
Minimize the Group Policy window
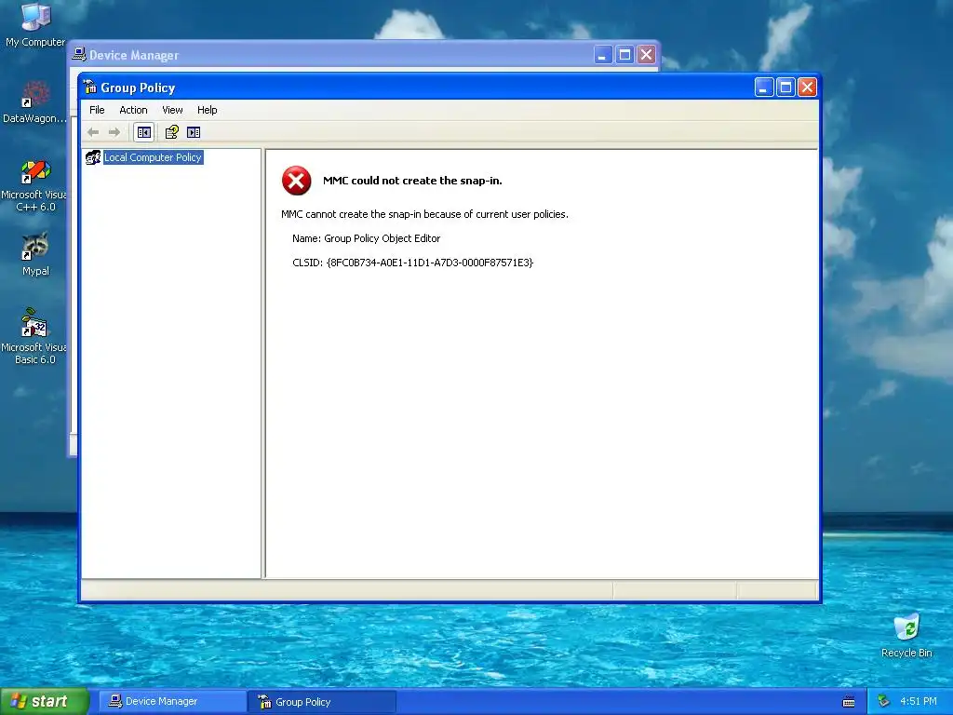pos(764,88)
